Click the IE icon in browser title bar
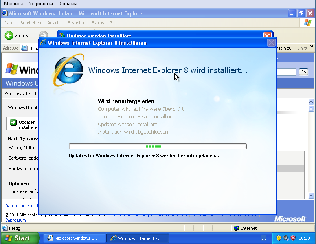316x244 pixels. [4, 13]
